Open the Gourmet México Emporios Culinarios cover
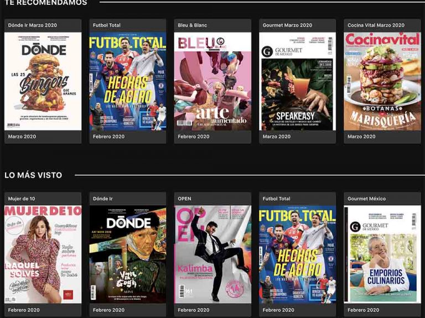The image size is (425, 318). pyautogui.click(x=382, y=254)
